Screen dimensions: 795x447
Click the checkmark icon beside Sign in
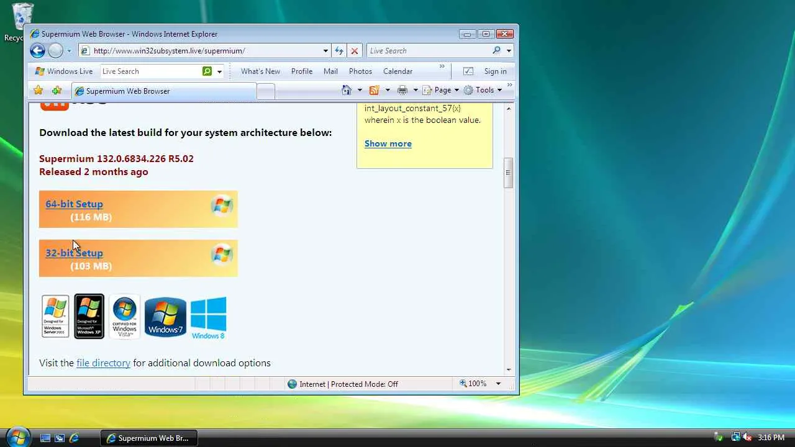click(x=468, y=71)
